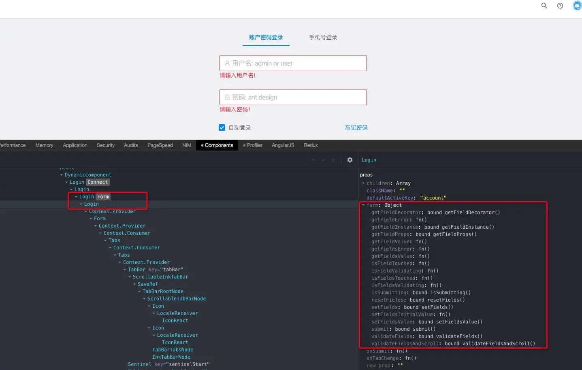Screen dimensions: 582x370
Task: Click the username input field
Action: tap(293, 63)
